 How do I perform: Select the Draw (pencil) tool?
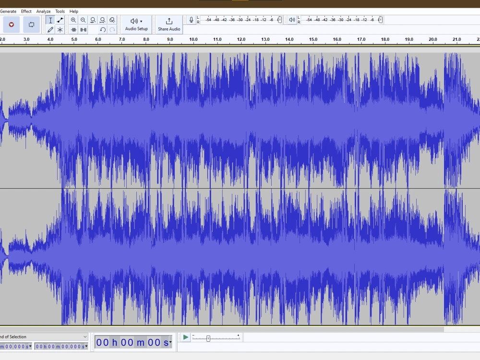[50, 30]
